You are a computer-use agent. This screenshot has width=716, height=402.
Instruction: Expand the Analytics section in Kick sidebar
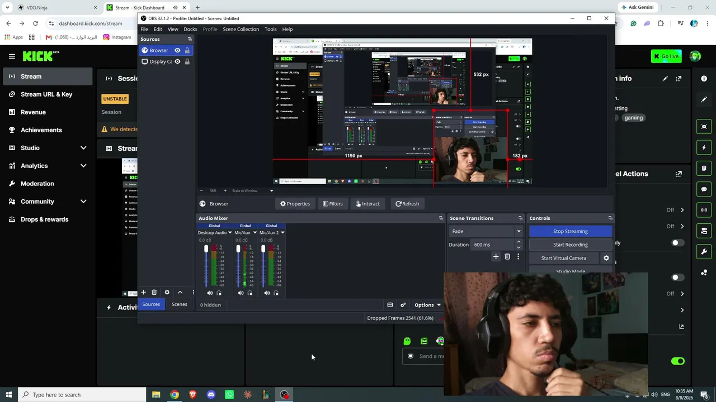83,166
